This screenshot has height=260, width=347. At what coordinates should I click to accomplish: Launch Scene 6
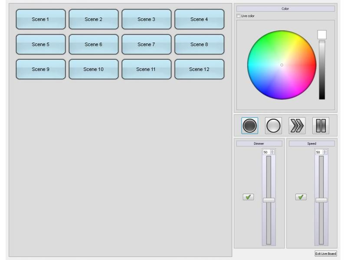94,44
